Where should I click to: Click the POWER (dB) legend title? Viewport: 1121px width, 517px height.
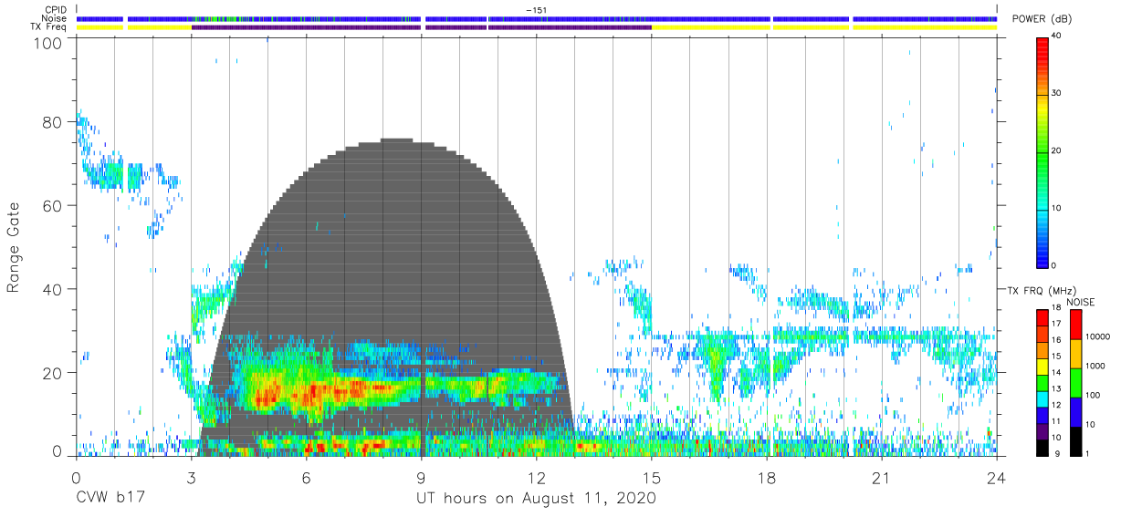(1042, 19)
